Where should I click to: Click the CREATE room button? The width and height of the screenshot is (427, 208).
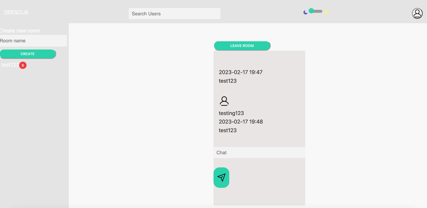pyautogui.click(x=28, y=54)
